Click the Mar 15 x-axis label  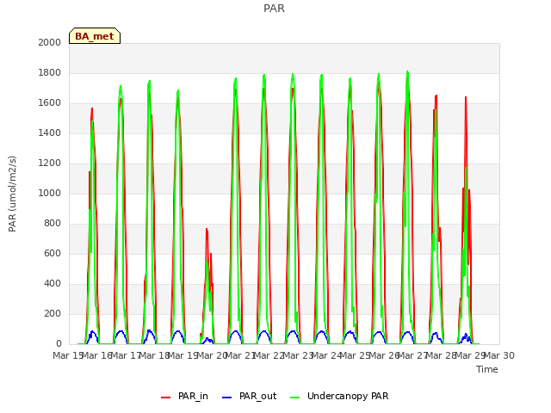(68, 355)
